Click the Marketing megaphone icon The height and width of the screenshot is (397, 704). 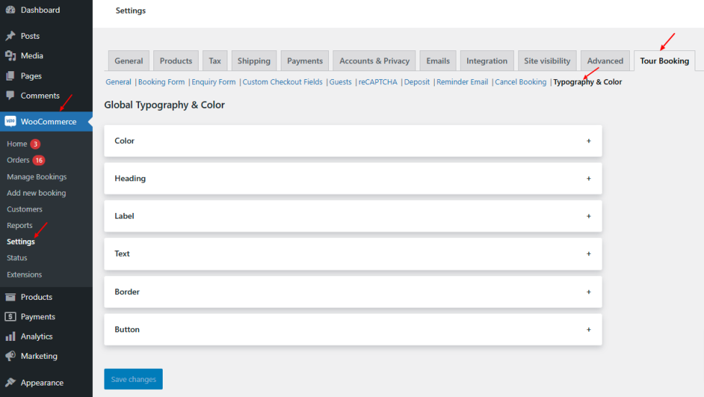tap(10, 356)
